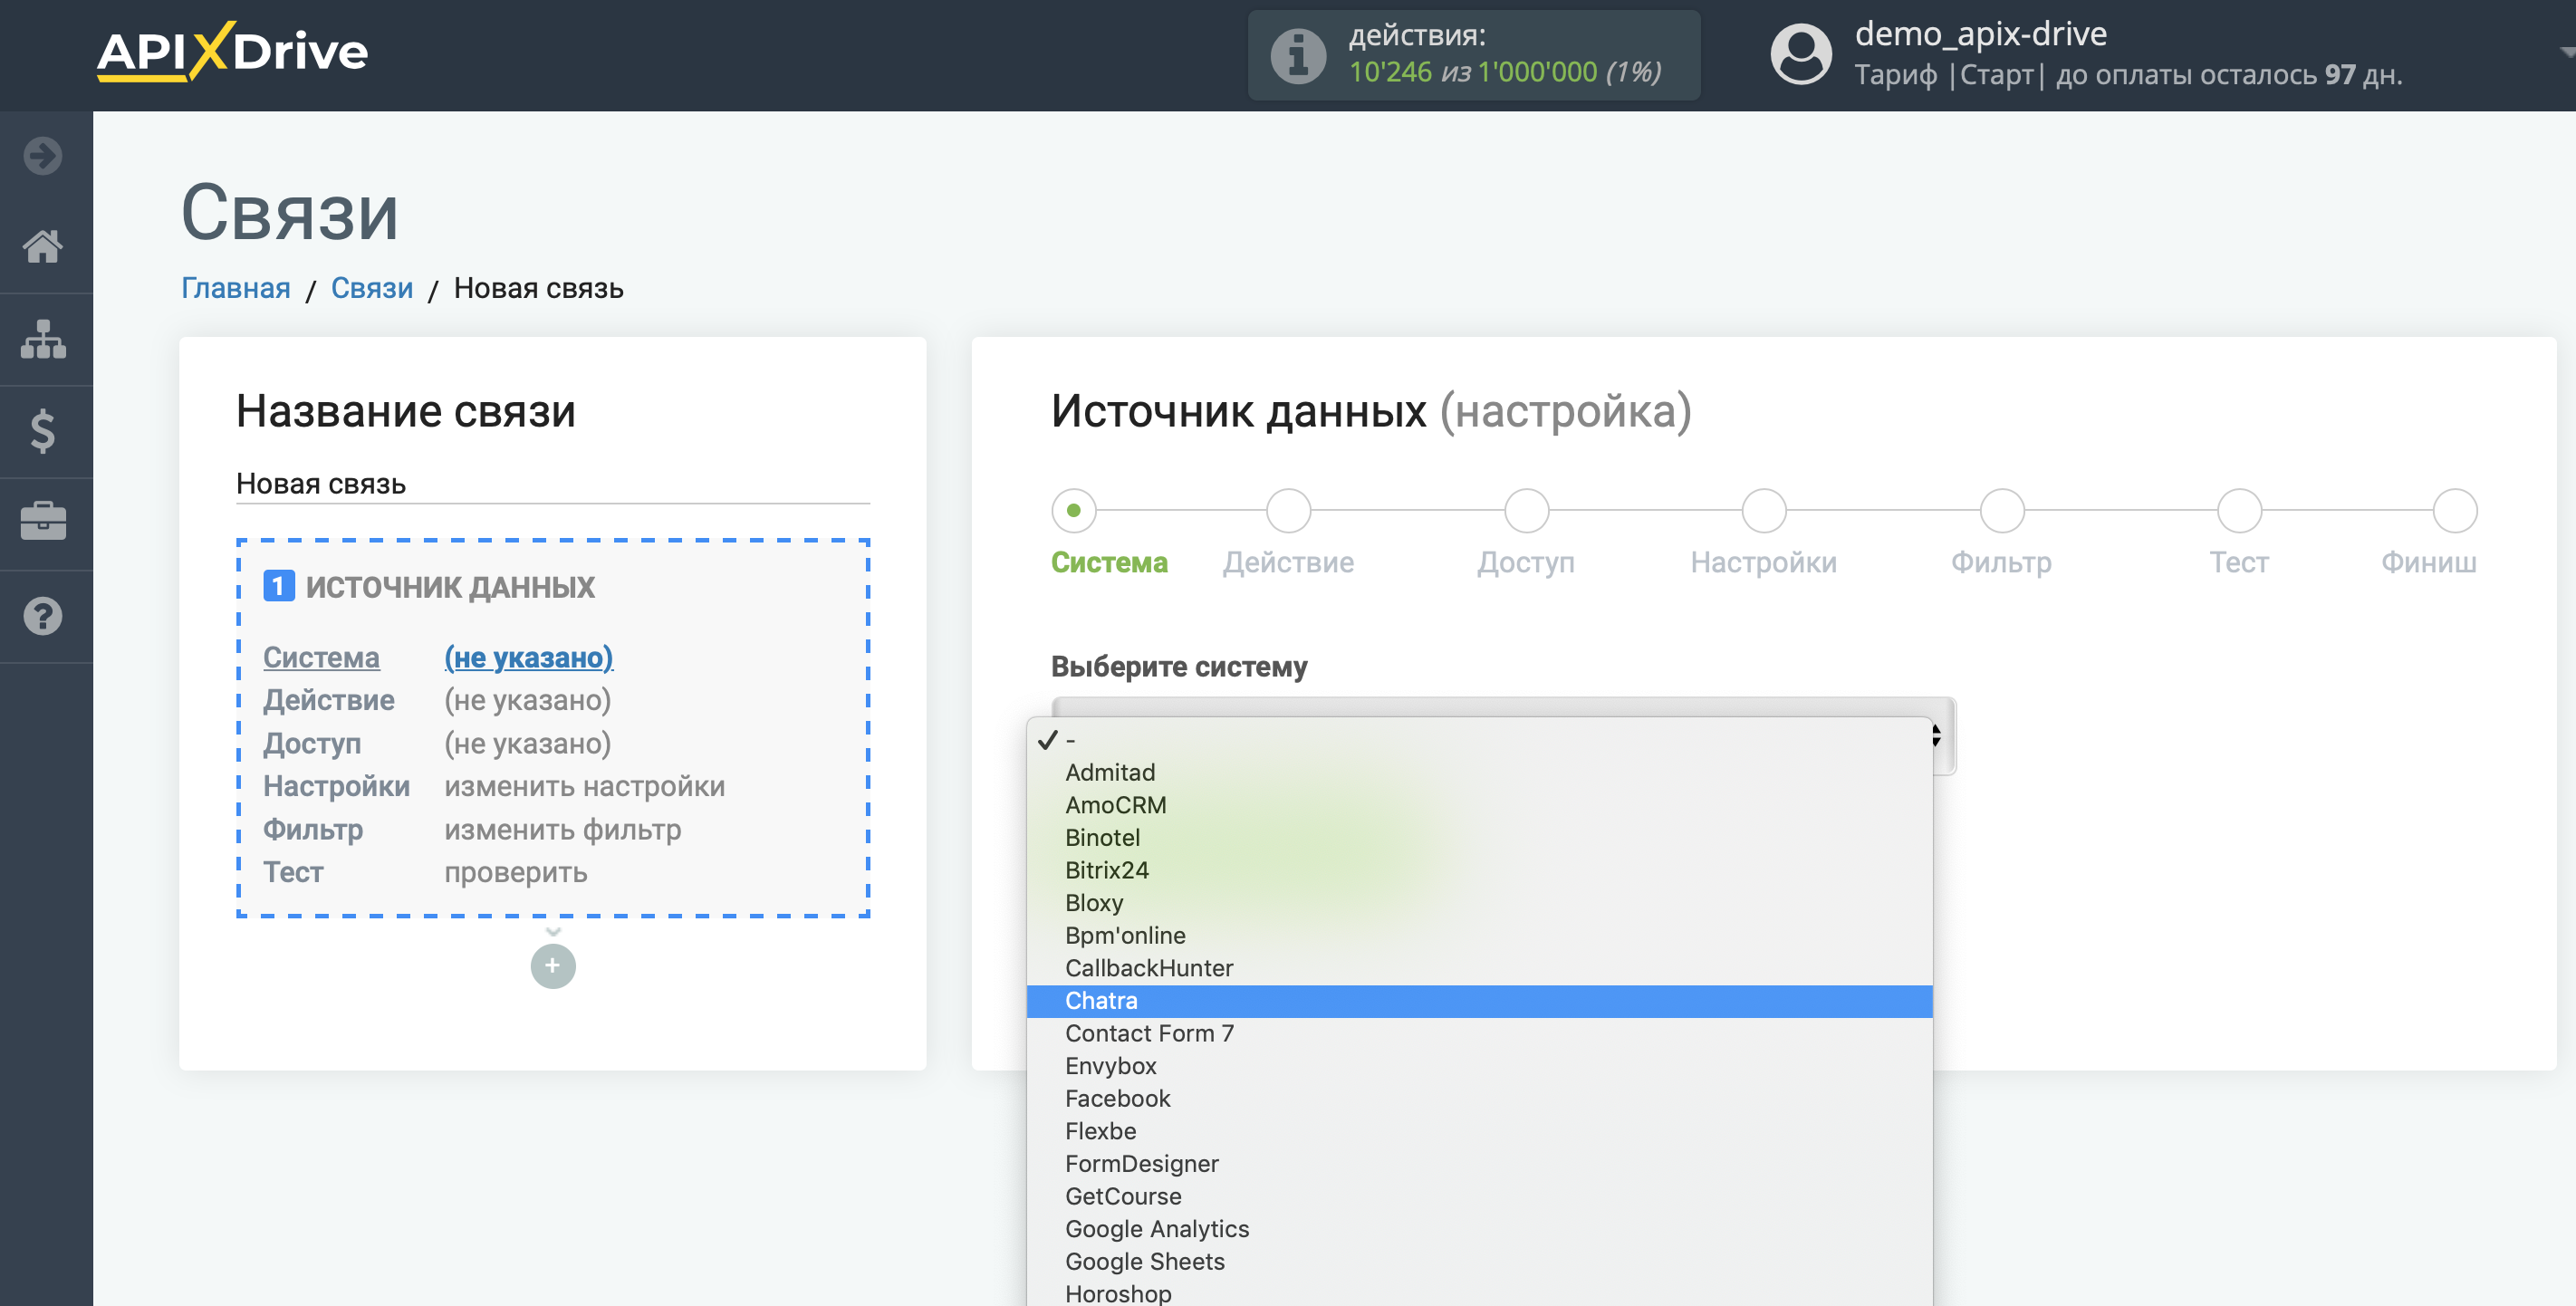Click the проверить text in Тест row

pos(516,873)
